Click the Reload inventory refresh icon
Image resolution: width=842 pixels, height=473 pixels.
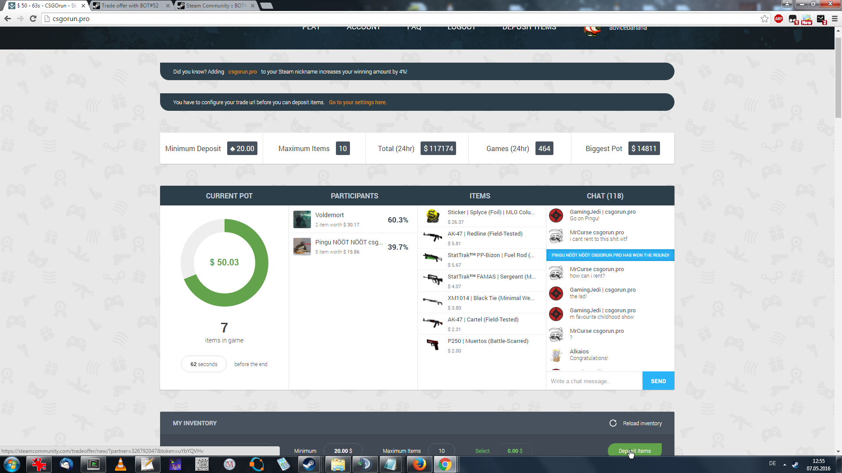[613, 423]
